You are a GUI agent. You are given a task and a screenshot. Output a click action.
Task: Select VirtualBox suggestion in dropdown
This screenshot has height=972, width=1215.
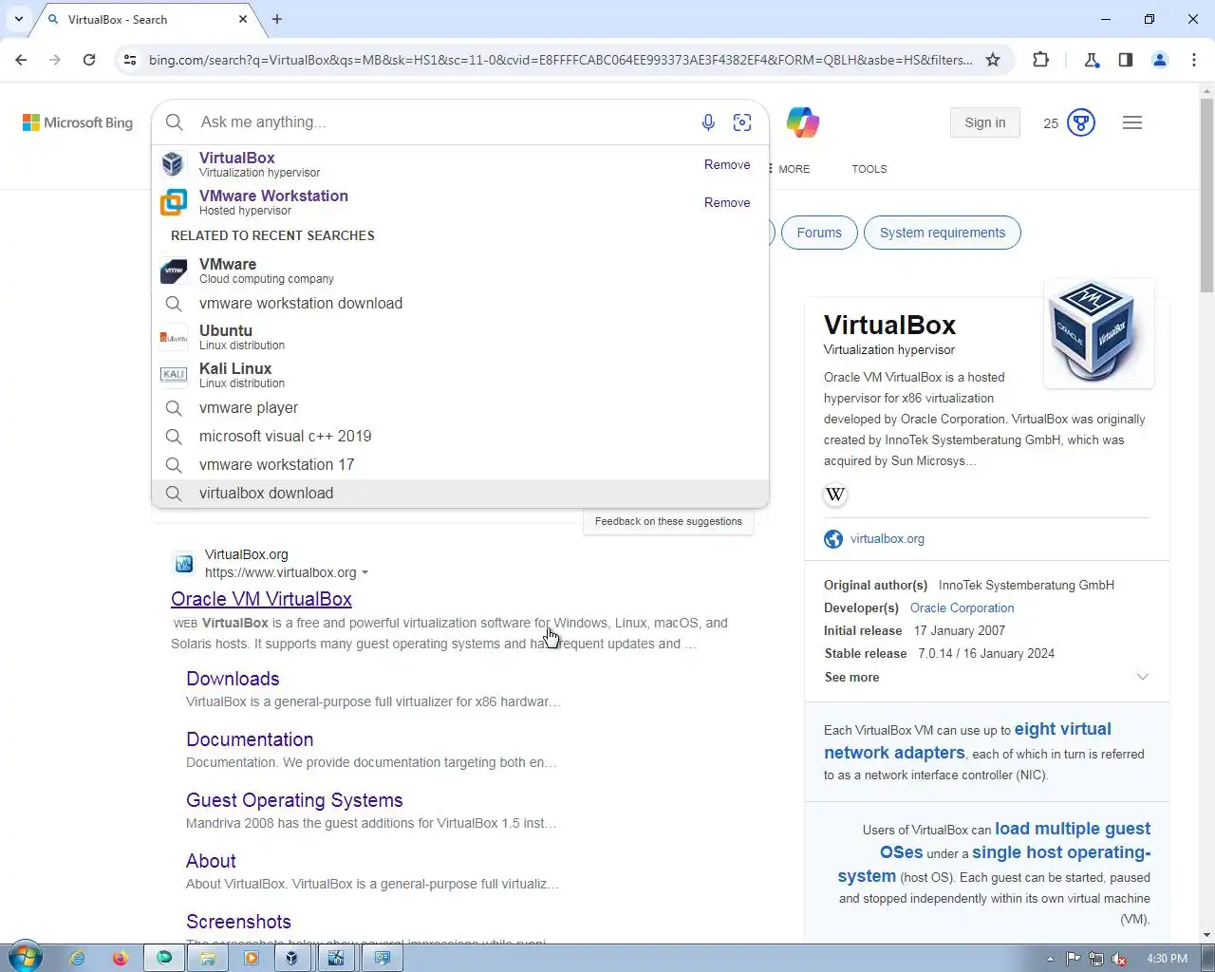[x=459, y=164]
